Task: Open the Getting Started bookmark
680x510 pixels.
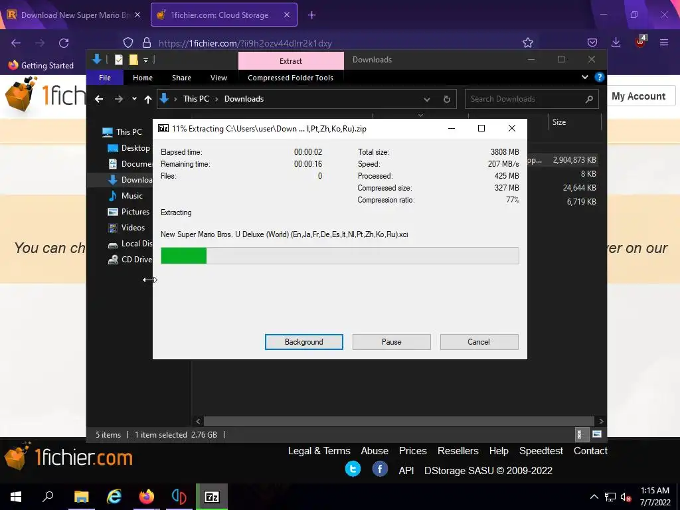Action: [41, 66]
